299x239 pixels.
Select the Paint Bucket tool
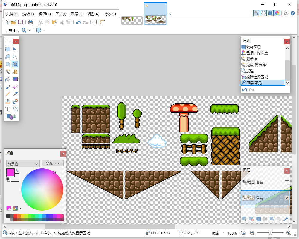click(x=8, y=79)
